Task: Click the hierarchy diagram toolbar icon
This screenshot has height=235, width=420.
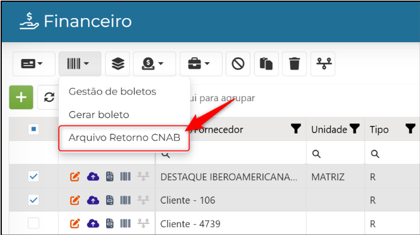Action: (323, 64)
